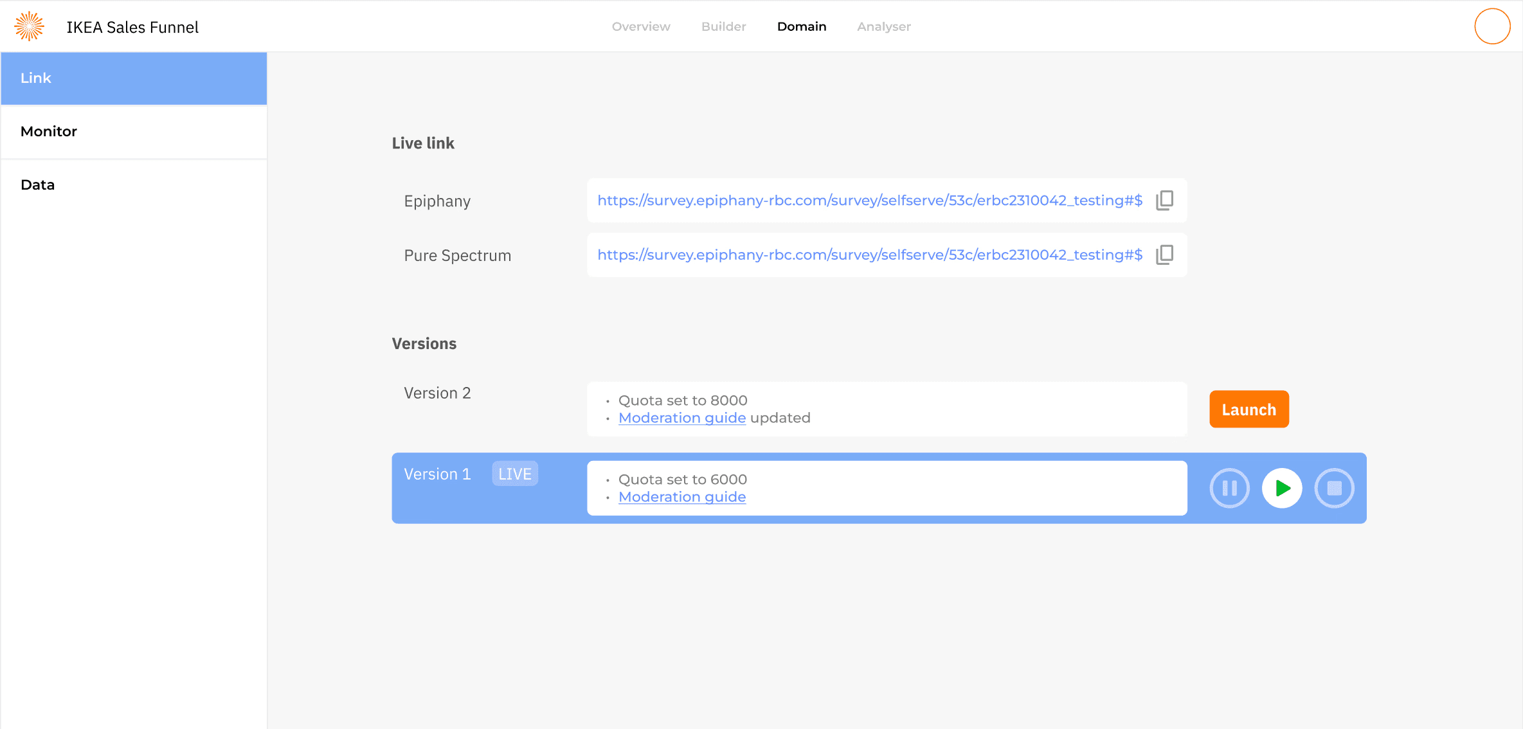Viewport: 1523px width, 729px height.
Task: Open the user profile circle
Action: 1491,26
